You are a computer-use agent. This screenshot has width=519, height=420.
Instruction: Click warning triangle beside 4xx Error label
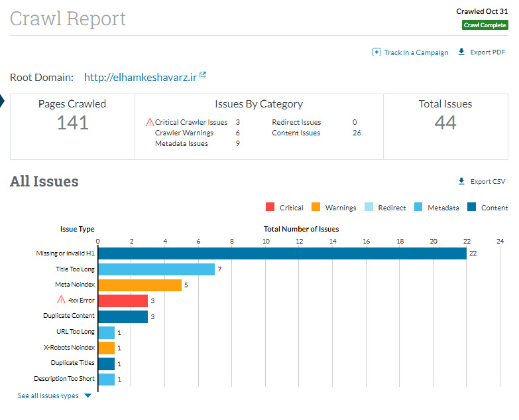61,300
